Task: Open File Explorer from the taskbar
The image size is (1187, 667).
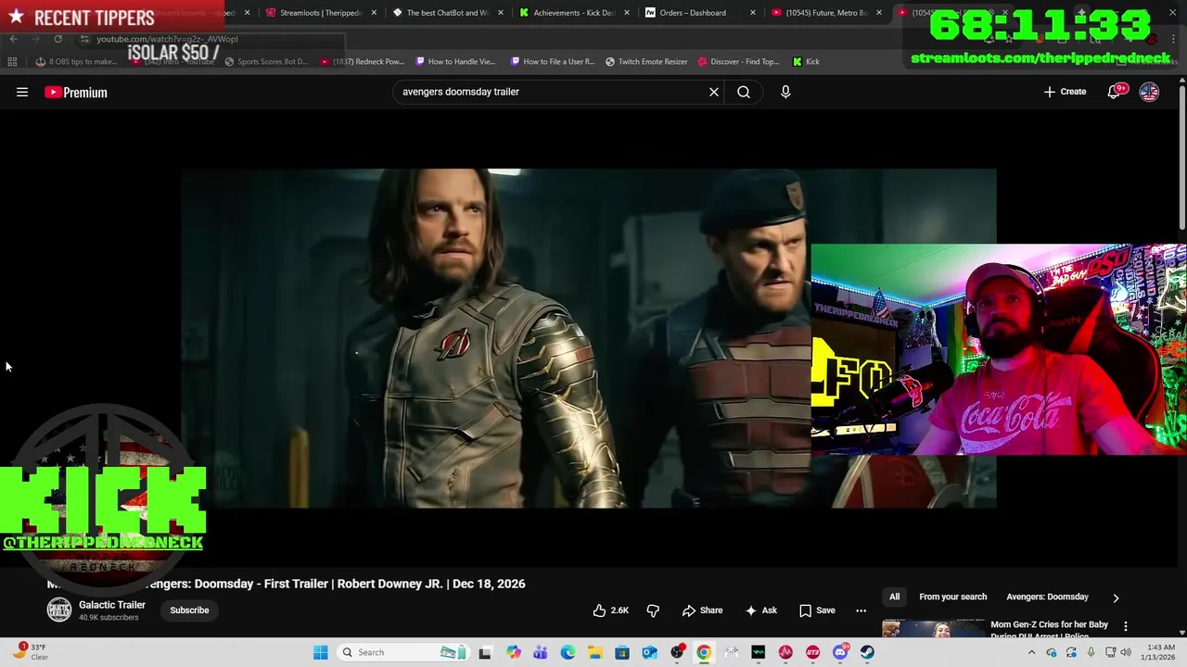Action: click(595, 652)
